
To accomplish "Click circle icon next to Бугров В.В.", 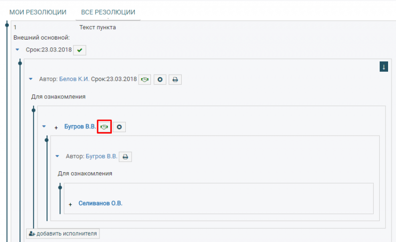I will pos(119,127).
